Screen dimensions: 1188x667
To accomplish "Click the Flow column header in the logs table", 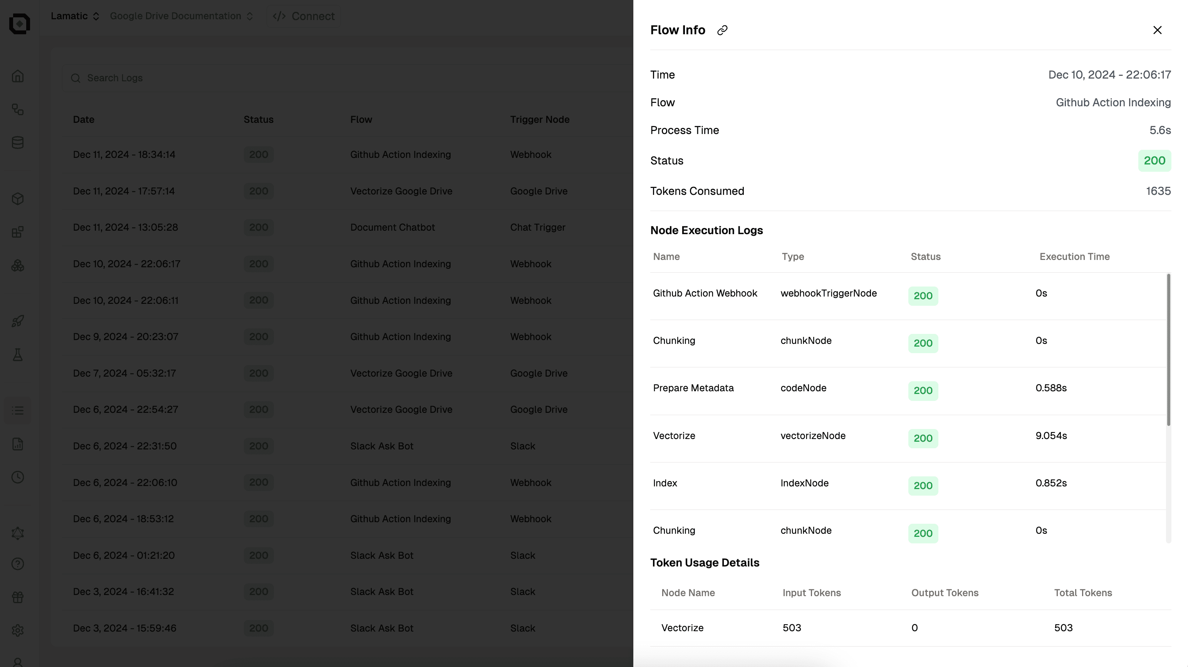I will 361,119.
